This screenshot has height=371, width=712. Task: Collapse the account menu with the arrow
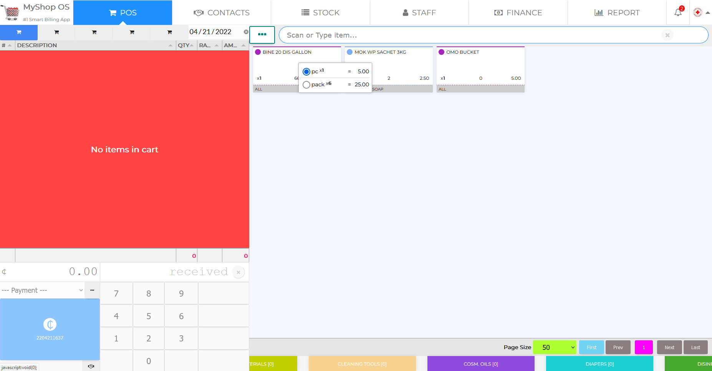point(709,12)
